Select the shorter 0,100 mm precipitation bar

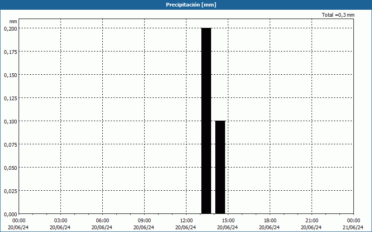point(220,167)
